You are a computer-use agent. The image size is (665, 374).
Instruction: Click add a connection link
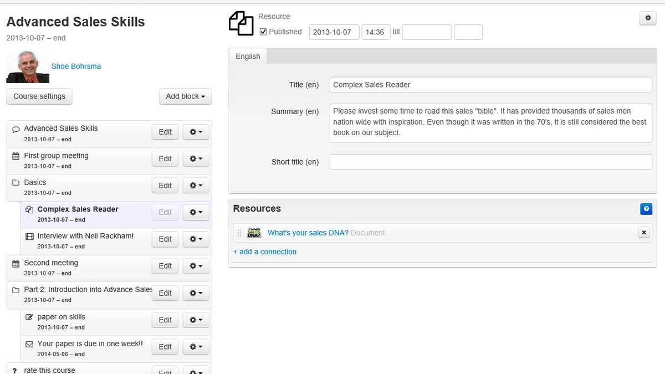click(x=265, y=252)
